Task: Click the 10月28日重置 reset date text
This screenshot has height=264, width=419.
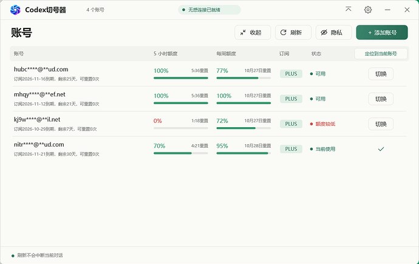Action: [257, 146]
